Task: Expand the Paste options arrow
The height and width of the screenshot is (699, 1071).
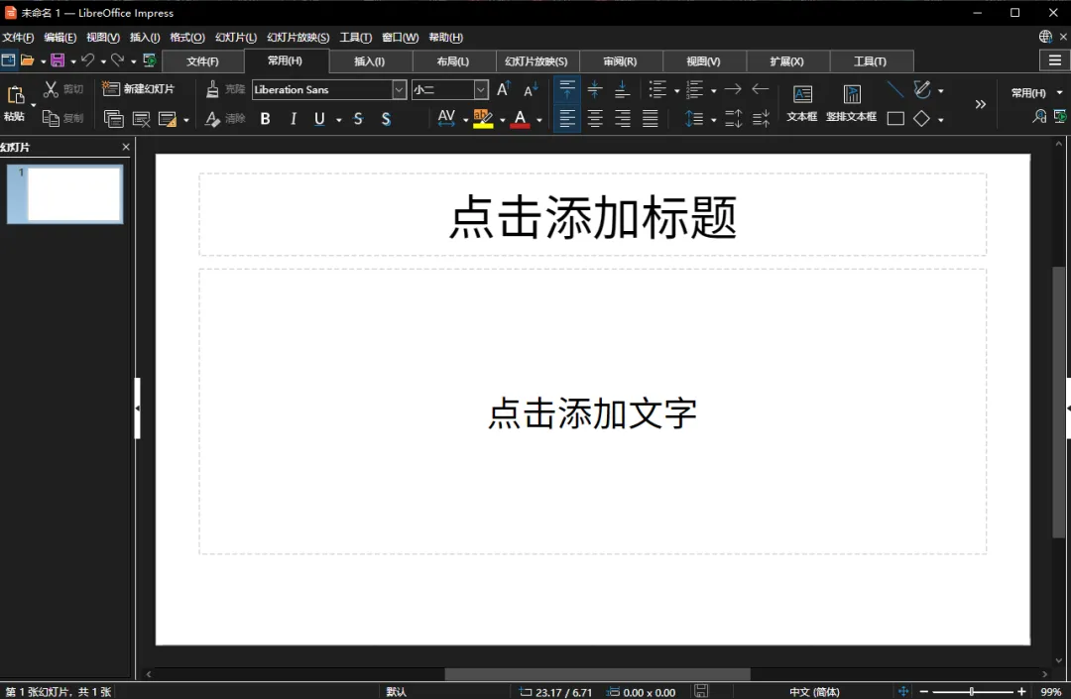Action: coord(33,105)
